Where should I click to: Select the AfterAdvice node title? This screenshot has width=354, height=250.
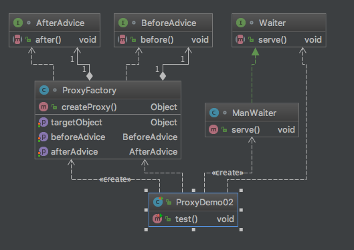point(60,23)
